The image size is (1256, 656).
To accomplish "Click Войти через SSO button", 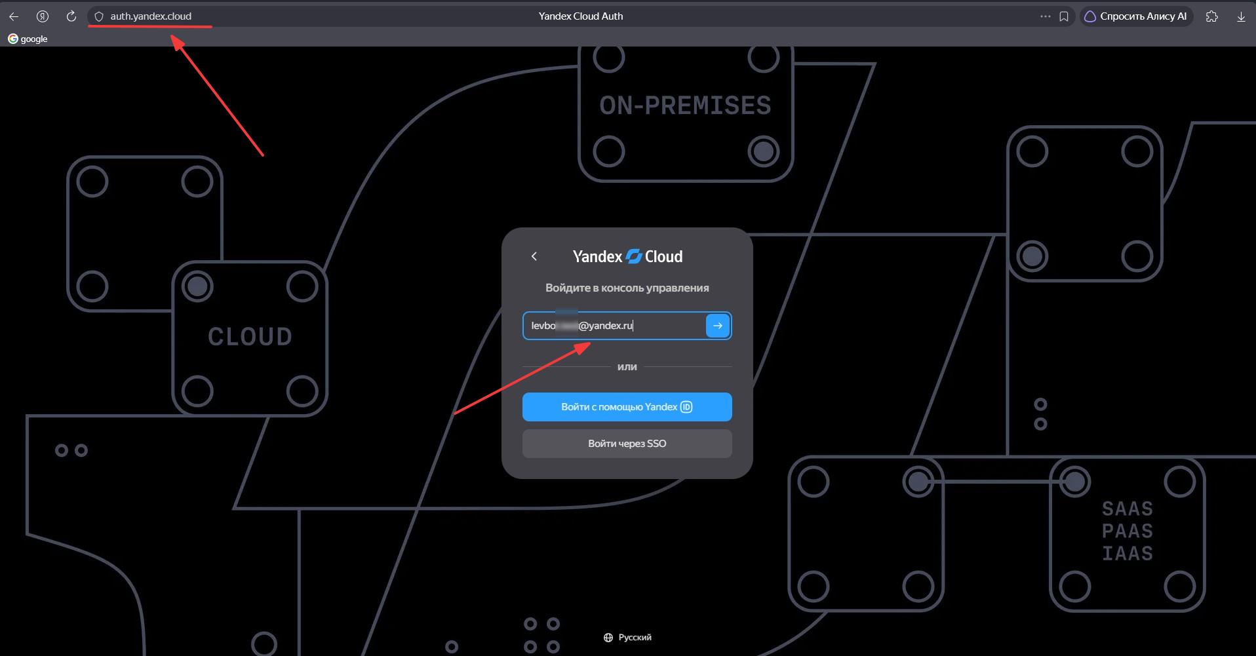I will [x=627, y=444].
